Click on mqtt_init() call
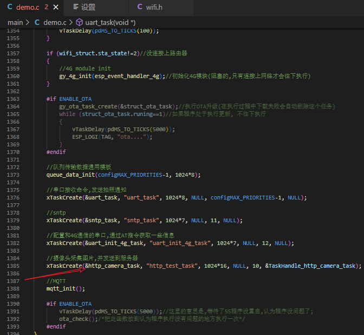The width and height of the screenshot is (364, 335). (x=66, y=289)
